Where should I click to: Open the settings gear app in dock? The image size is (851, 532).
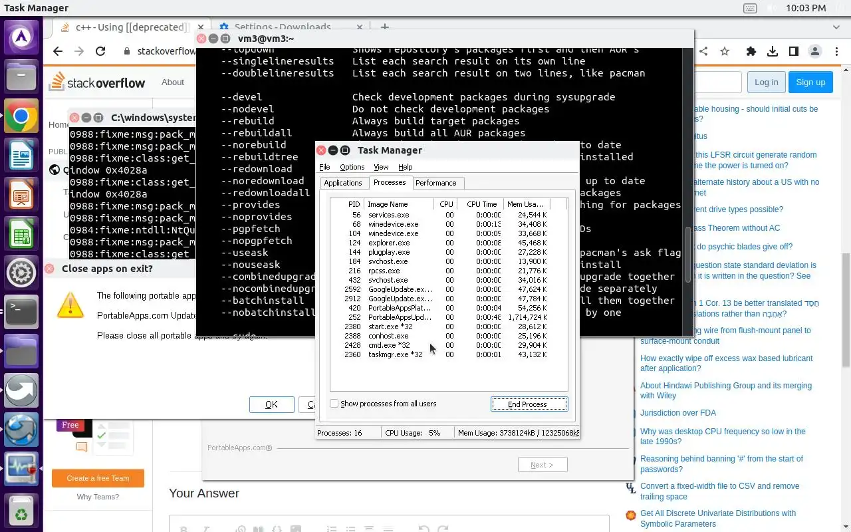coord(21,273)
